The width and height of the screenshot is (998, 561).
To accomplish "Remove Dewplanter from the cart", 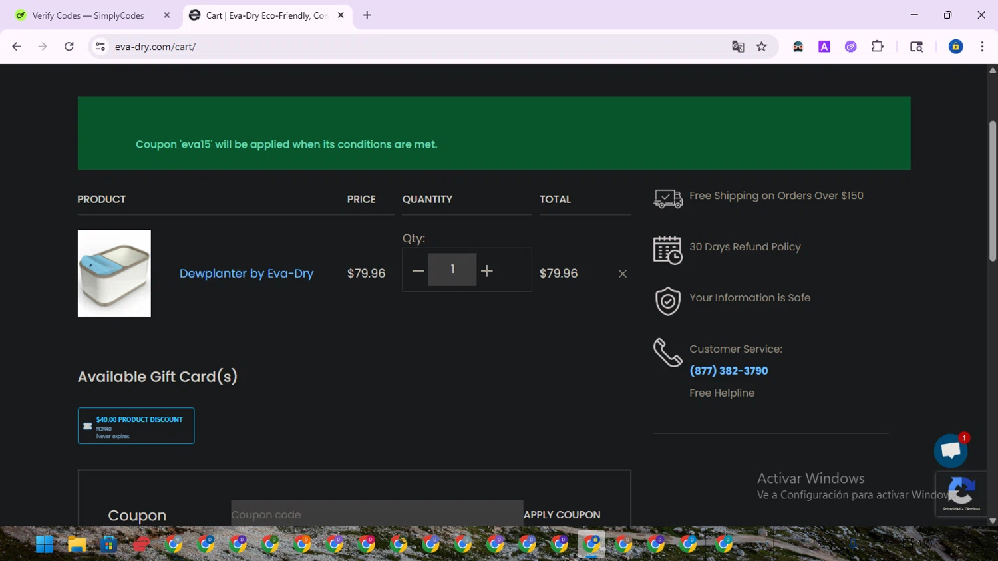I will coord(623,274).
